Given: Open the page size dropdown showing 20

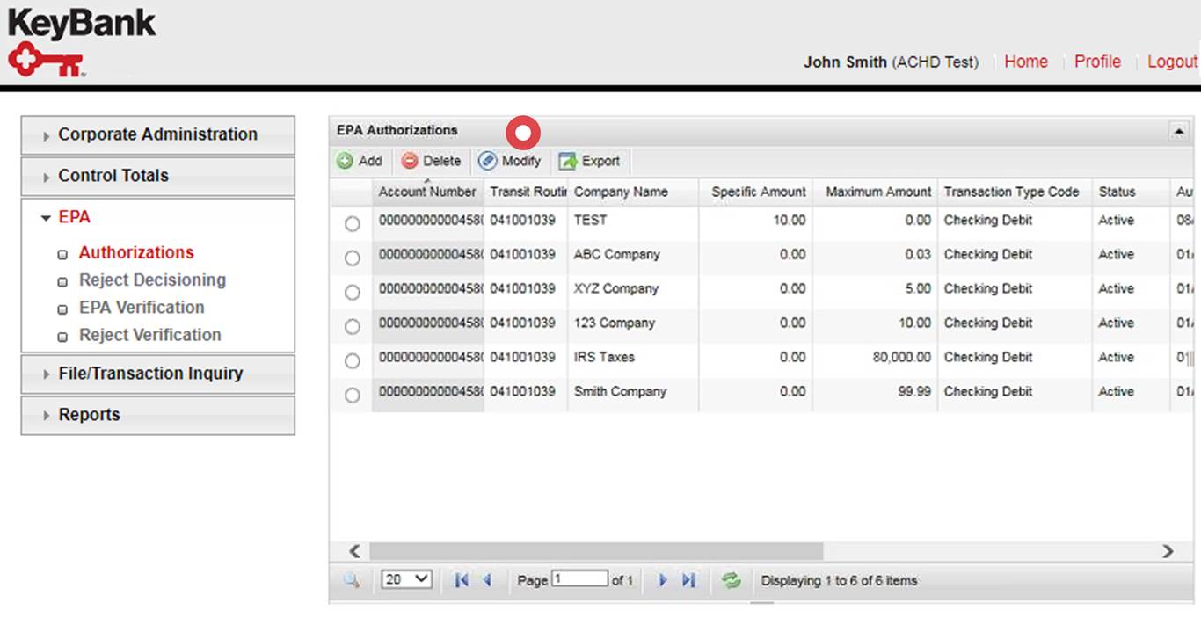Looking at the screenshot, I should [x=405, y=579].
